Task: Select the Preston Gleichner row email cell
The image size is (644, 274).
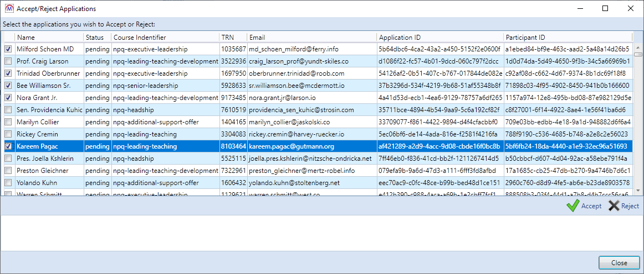Action: pos(311,171)
